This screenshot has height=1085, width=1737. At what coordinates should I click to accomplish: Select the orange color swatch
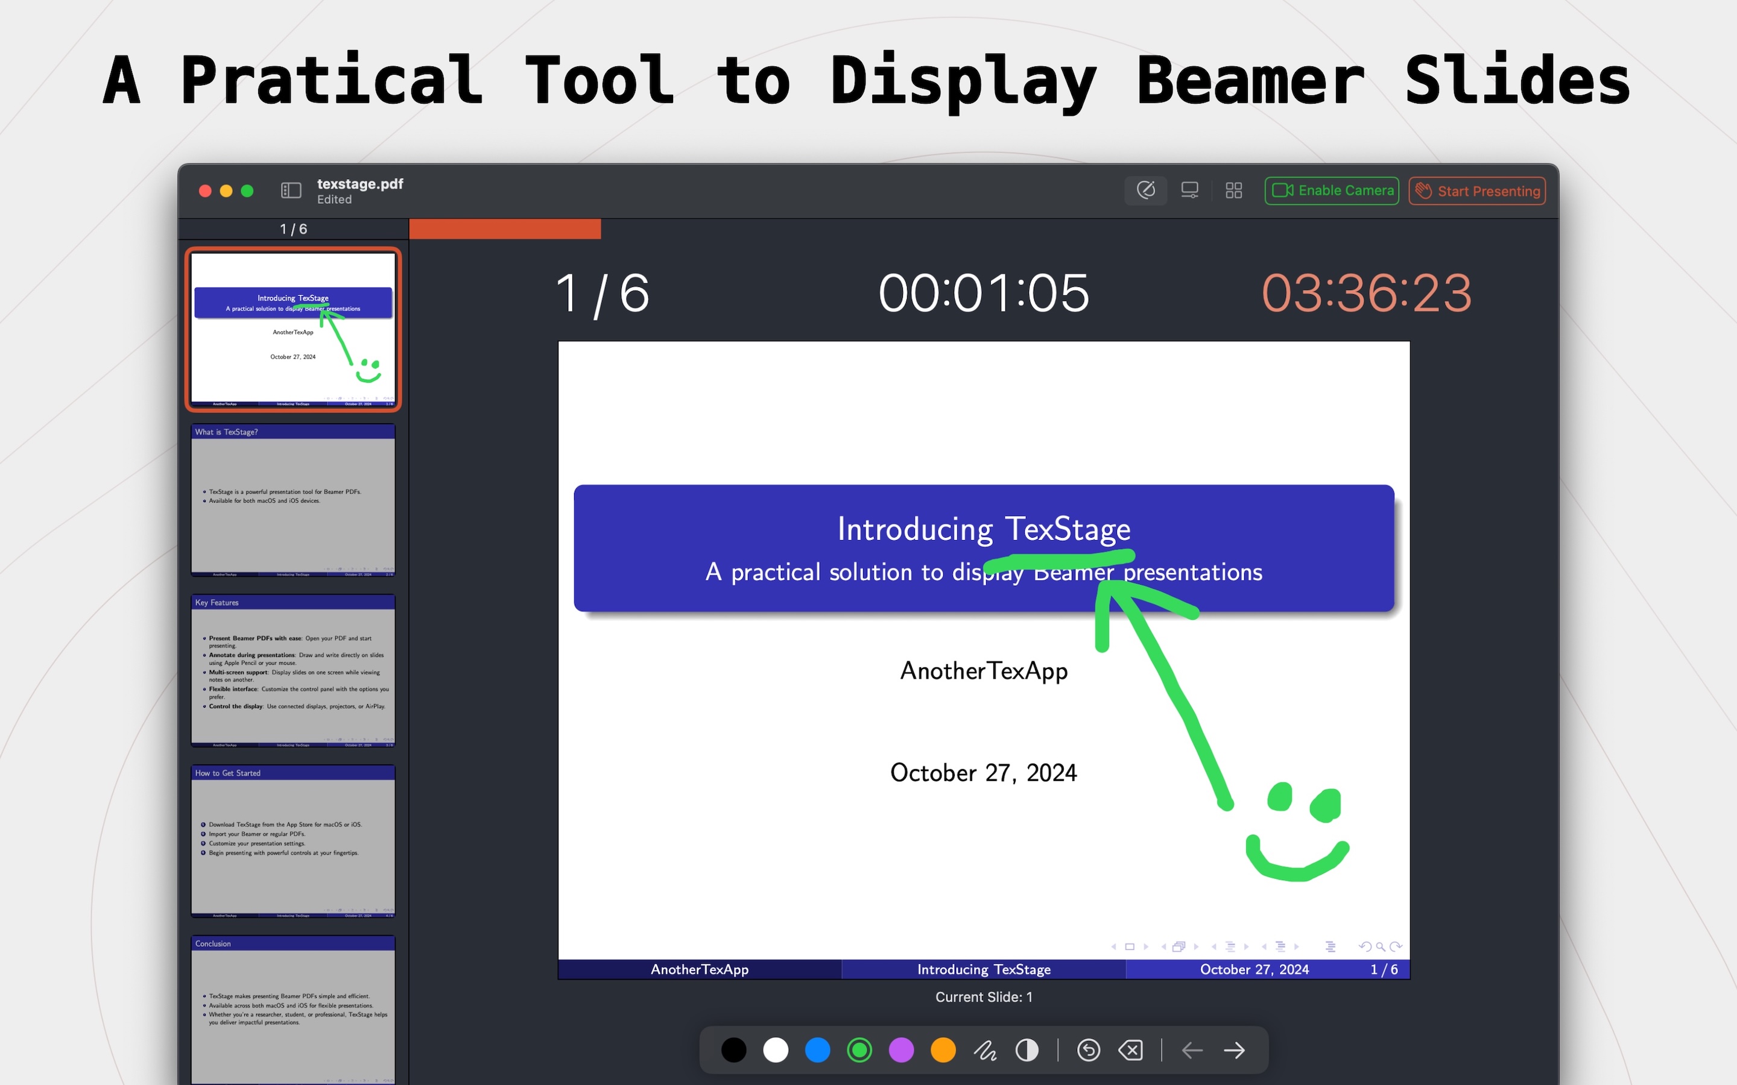pyautogui.click(x=943, y=1049)
